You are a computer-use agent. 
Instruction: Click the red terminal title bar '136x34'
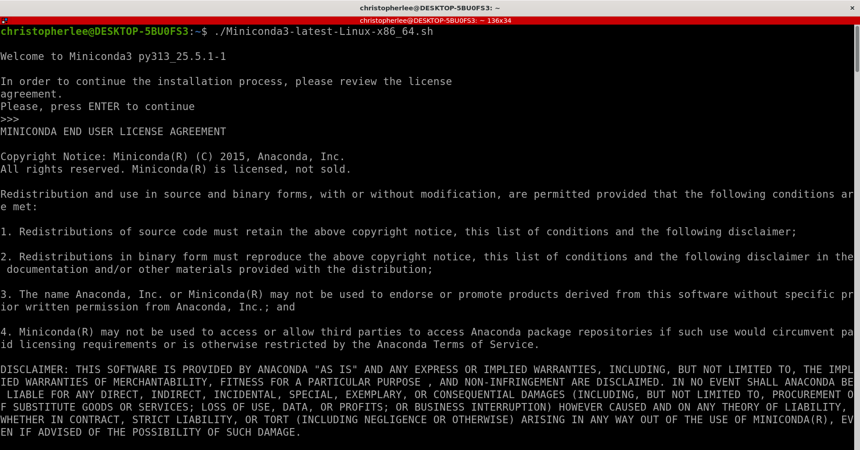435,21
